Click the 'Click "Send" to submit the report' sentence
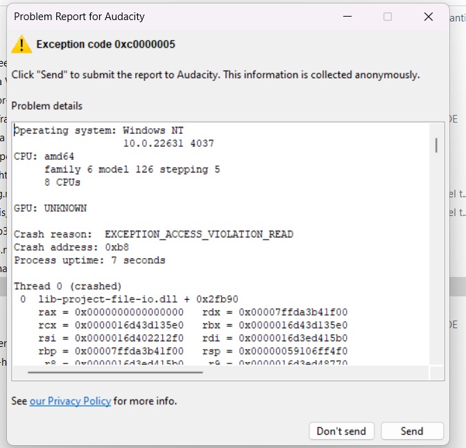The width and height of the screenshot is (466, 448). coord(216,75)
